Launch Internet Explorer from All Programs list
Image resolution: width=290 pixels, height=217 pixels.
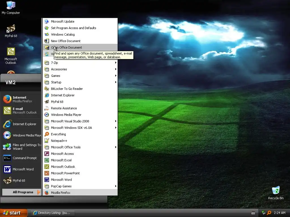point(80,95)
